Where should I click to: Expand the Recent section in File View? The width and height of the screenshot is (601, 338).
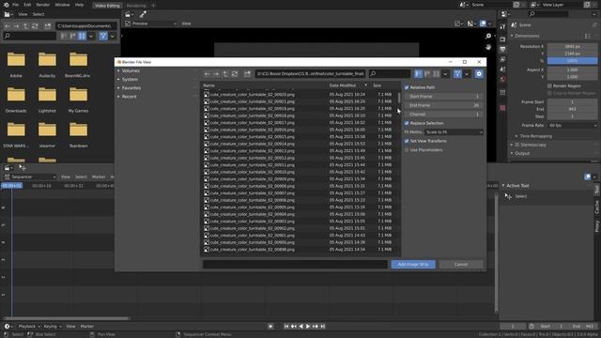coord(118,97)
